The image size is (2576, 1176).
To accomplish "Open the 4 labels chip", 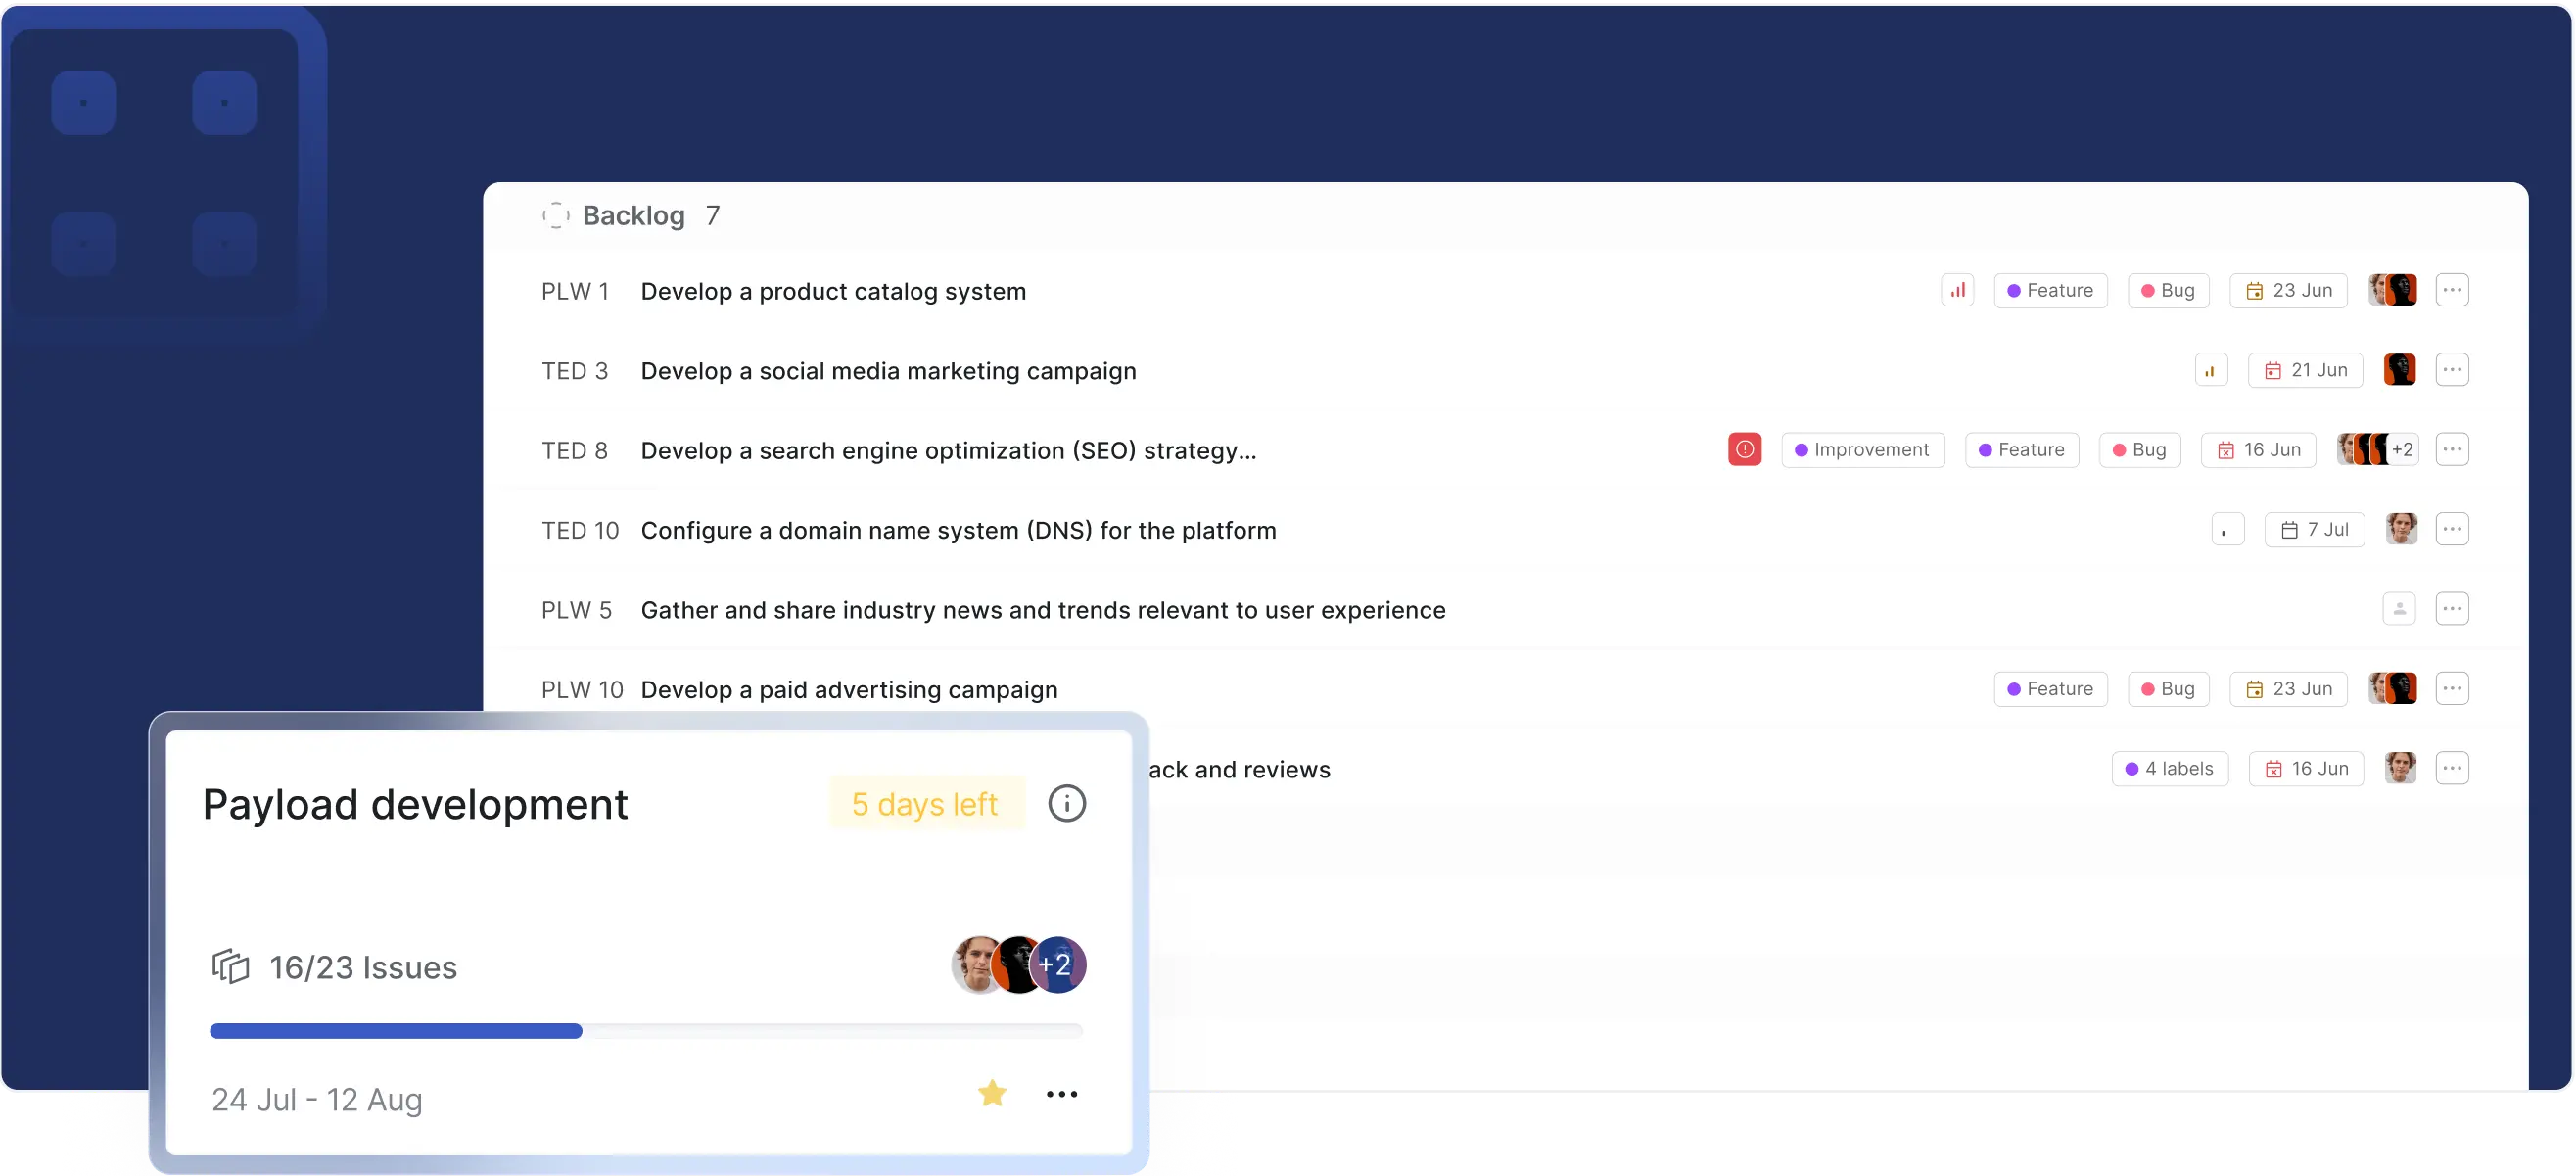I will (x=2169, y=768).
